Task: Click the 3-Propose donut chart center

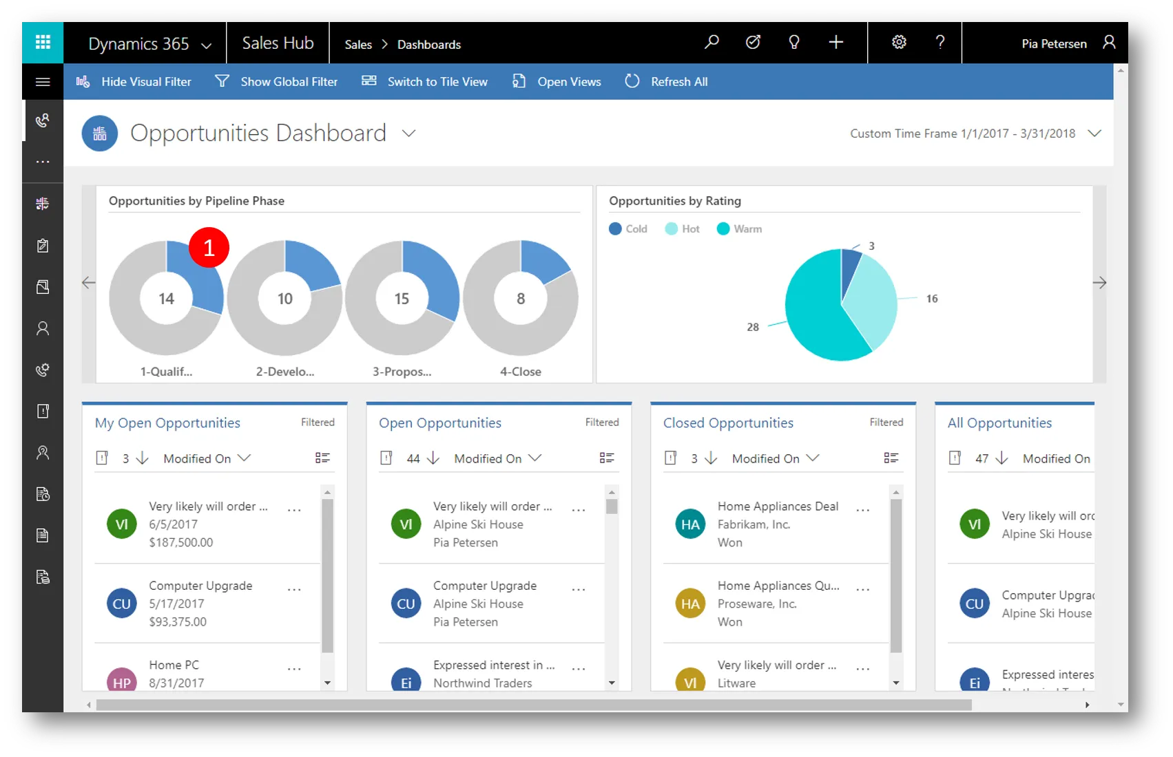Action: [402, 299]
